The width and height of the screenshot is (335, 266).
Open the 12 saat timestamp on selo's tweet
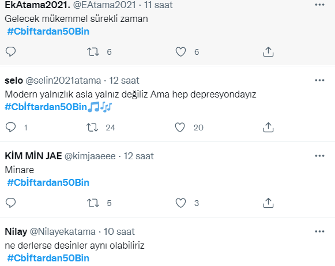[x=124, y=81]
